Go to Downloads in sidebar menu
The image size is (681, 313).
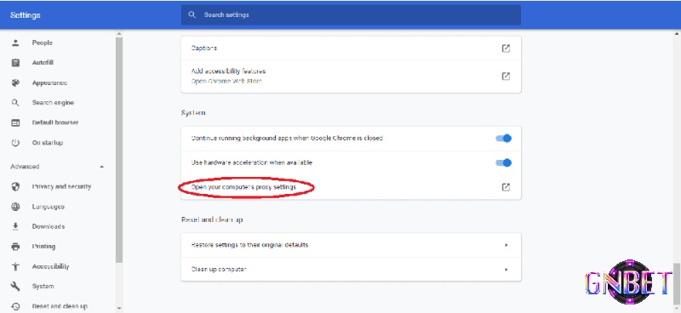point(49,226)
